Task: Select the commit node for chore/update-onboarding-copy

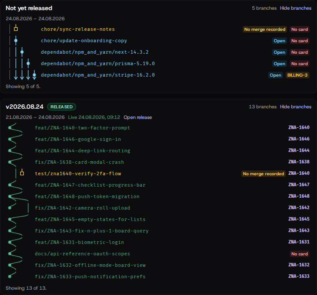Action: (16, 41)
